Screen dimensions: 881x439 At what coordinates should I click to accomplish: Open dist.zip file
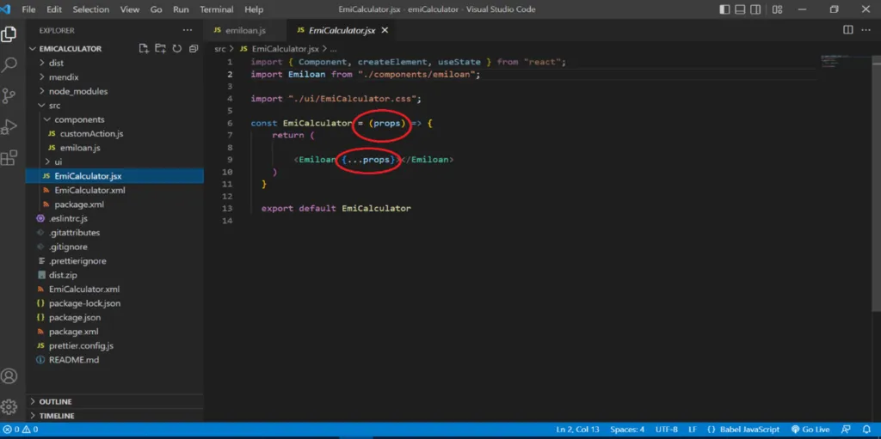(63, 275)
